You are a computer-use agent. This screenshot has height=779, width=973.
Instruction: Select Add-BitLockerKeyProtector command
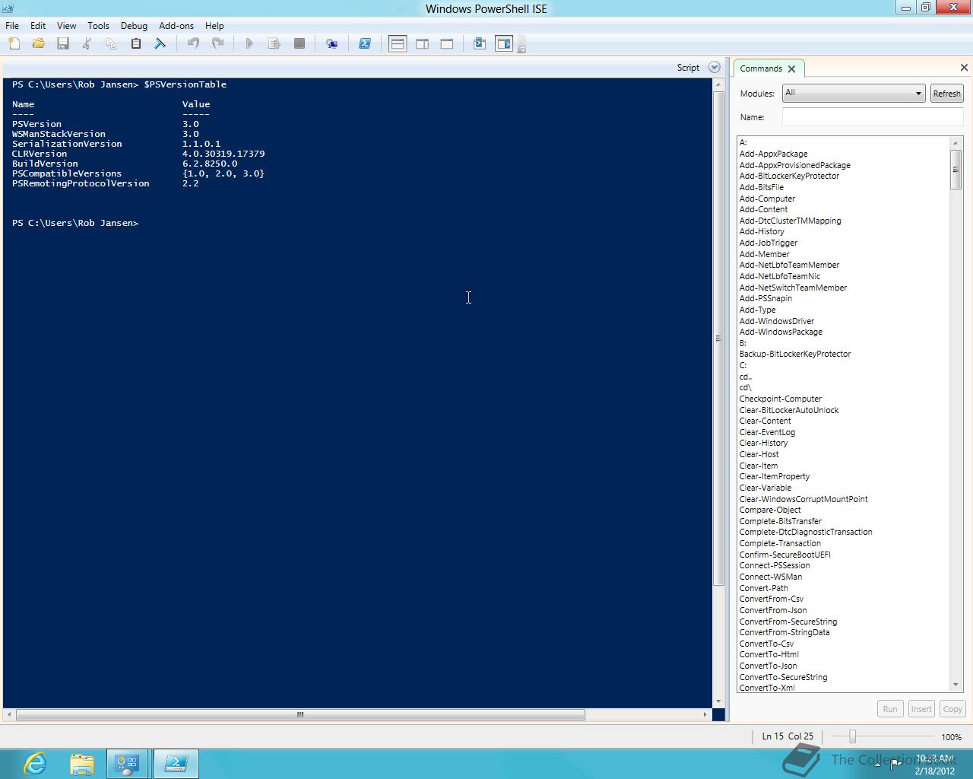789,176
